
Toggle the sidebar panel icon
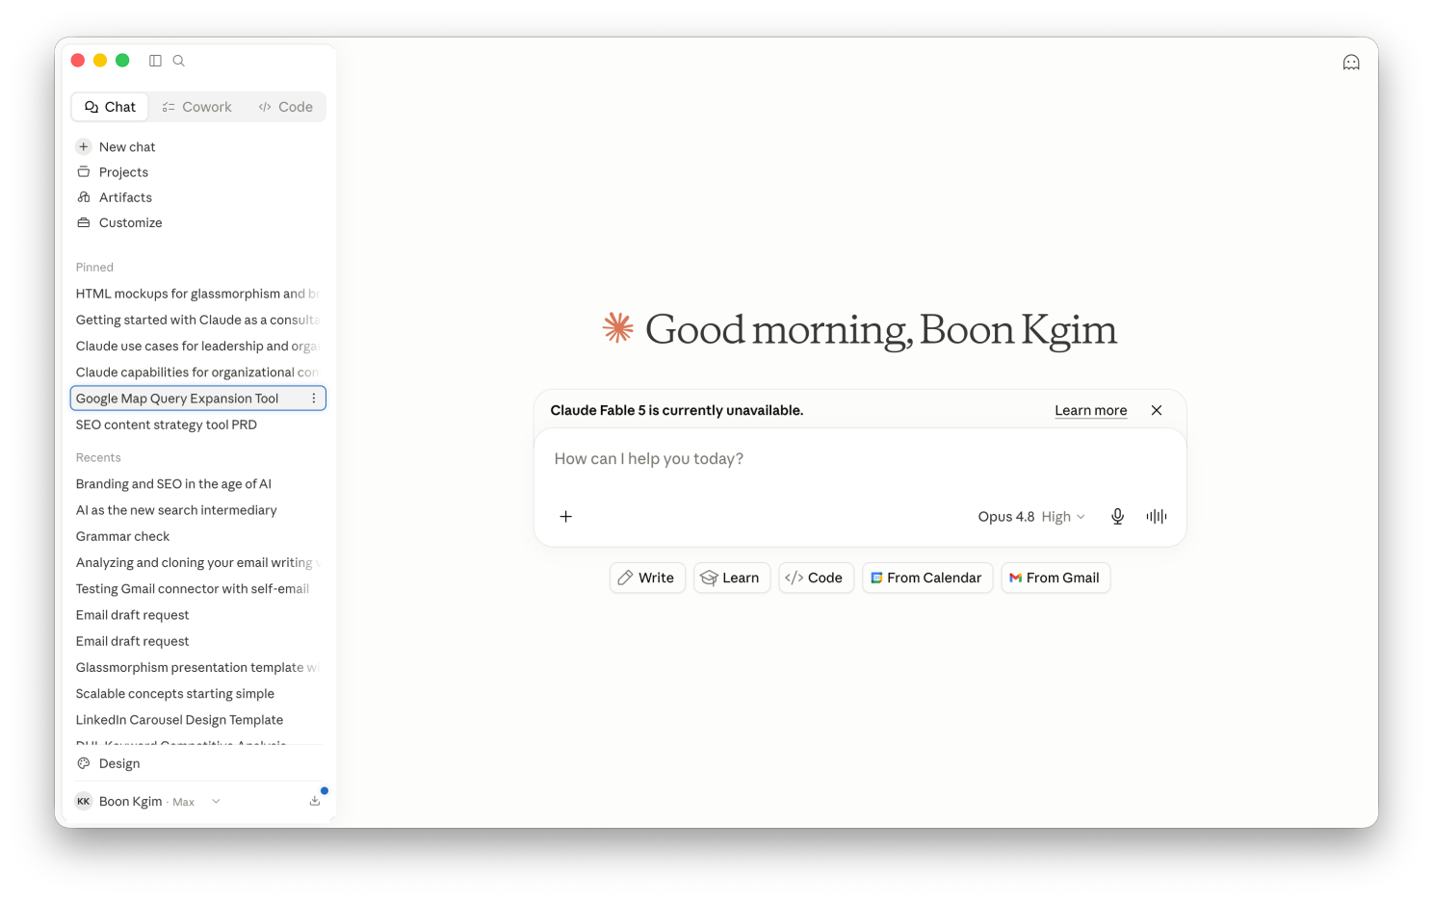pos(155,61)
